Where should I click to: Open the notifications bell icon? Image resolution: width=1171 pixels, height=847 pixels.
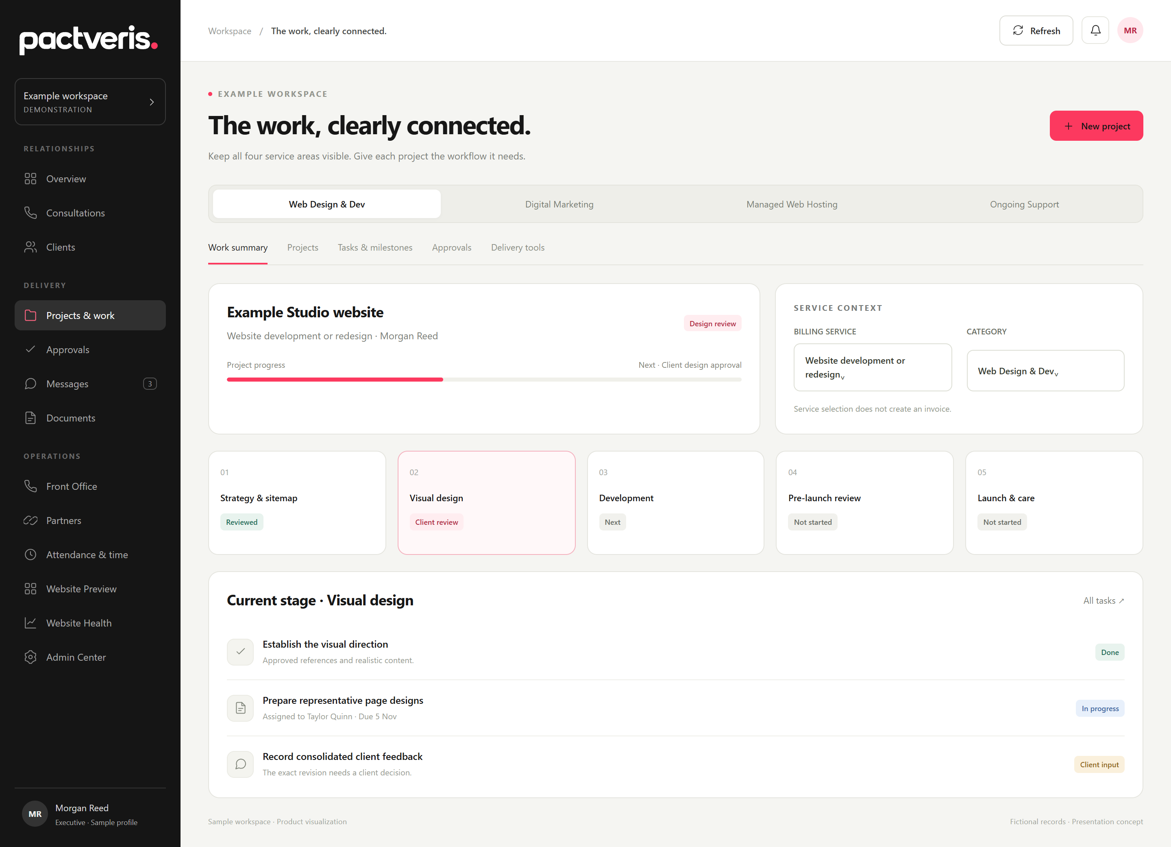tap(1095, 31)
